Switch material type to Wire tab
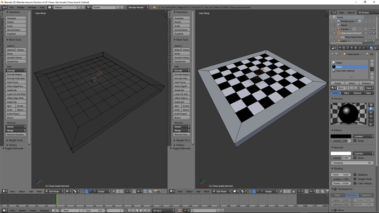Screen dimensions: 379x213 click(347, 93)
